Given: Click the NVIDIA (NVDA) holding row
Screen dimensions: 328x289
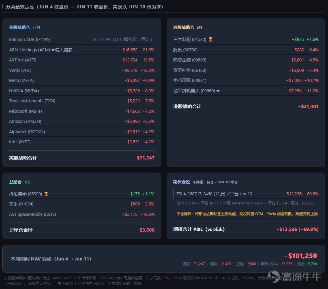Looking at the screenshot, I should click(x=82, y=91).
